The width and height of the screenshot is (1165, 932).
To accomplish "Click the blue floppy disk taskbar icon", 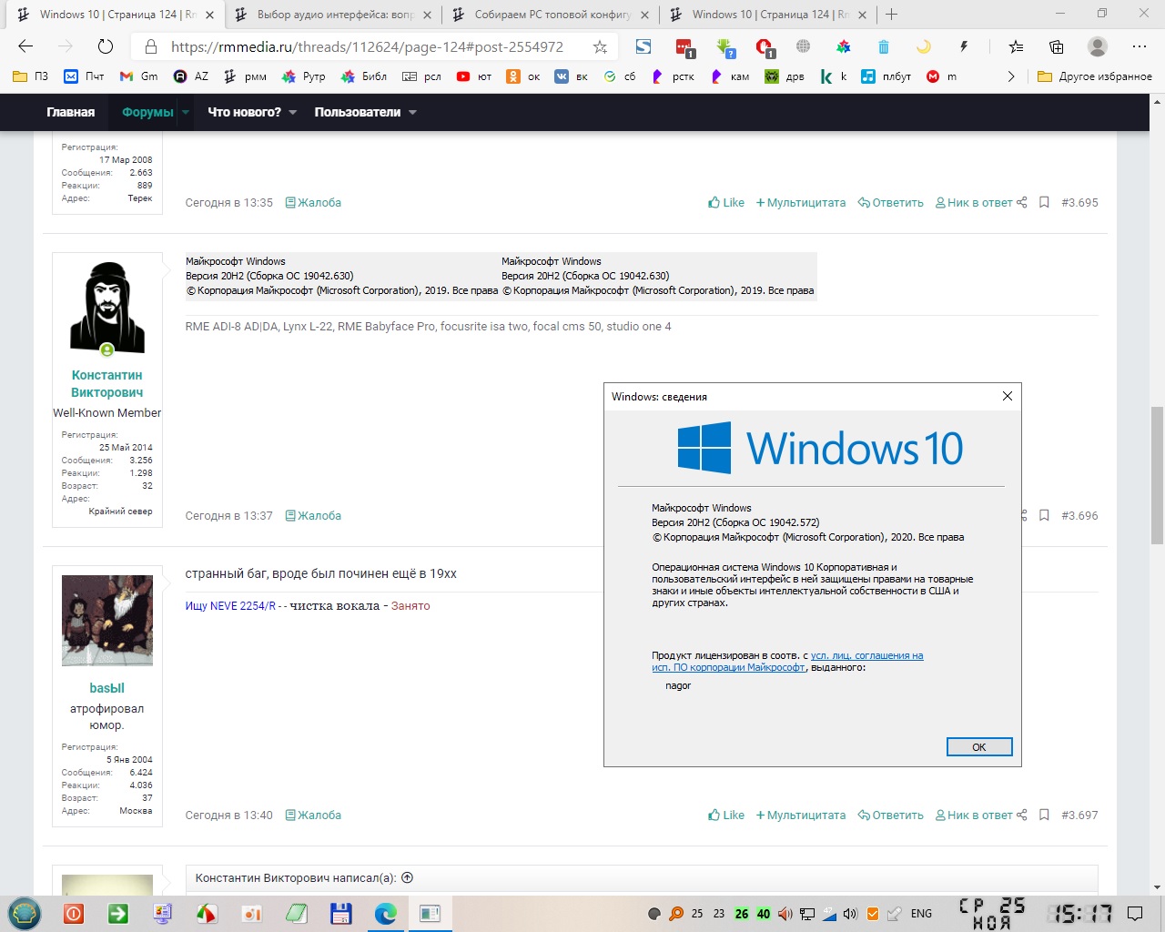I will (341, 913).
